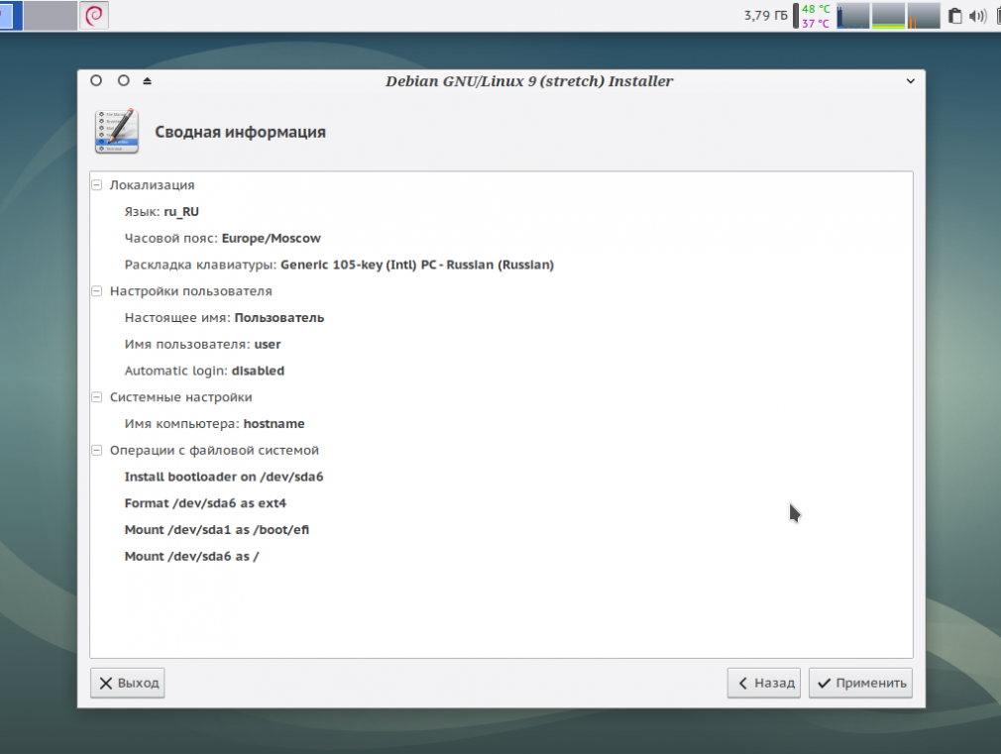Click the Debian swirl taskbar button

pos(94,15)
